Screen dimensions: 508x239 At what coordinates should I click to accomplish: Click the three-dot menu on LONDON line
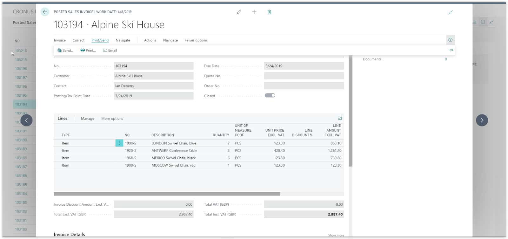click(119, 143)
